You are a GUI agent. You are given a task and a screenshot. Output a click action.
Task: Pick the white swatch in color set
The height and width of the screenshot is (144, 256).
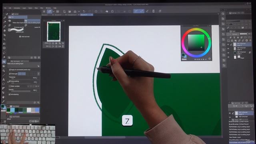[x=29, y=110]
